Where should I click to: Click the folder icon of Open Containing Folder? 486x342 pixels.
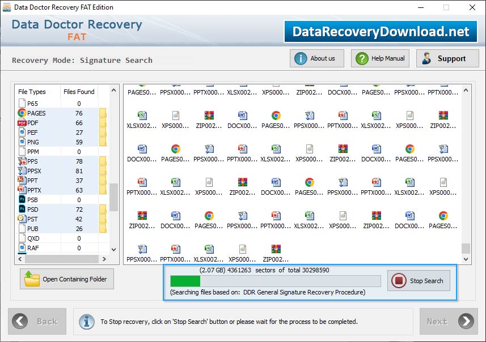32,279
